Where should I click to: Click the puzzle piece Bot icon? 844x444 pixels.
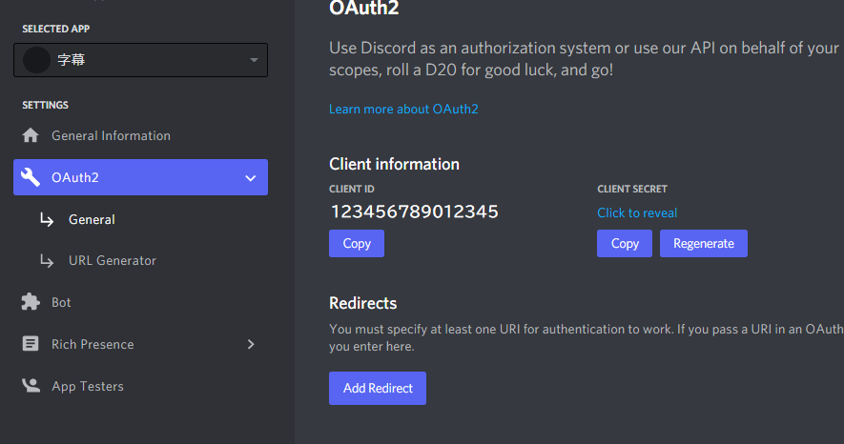tap(31, 301)
